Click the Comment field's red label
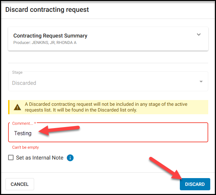 (24, 123)
